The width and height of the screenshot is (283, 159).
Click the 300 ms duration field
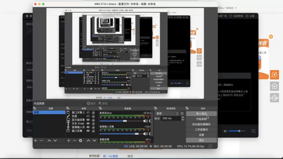click(x=171, y=118)
